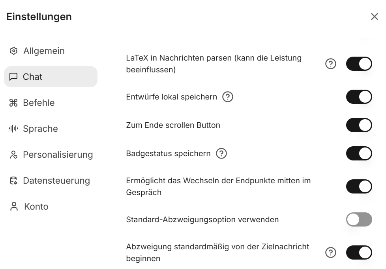386x269 pixels.
Task: Click help icon beside Entwürfe lokal speichern
Action: click(x=228, y=97)
